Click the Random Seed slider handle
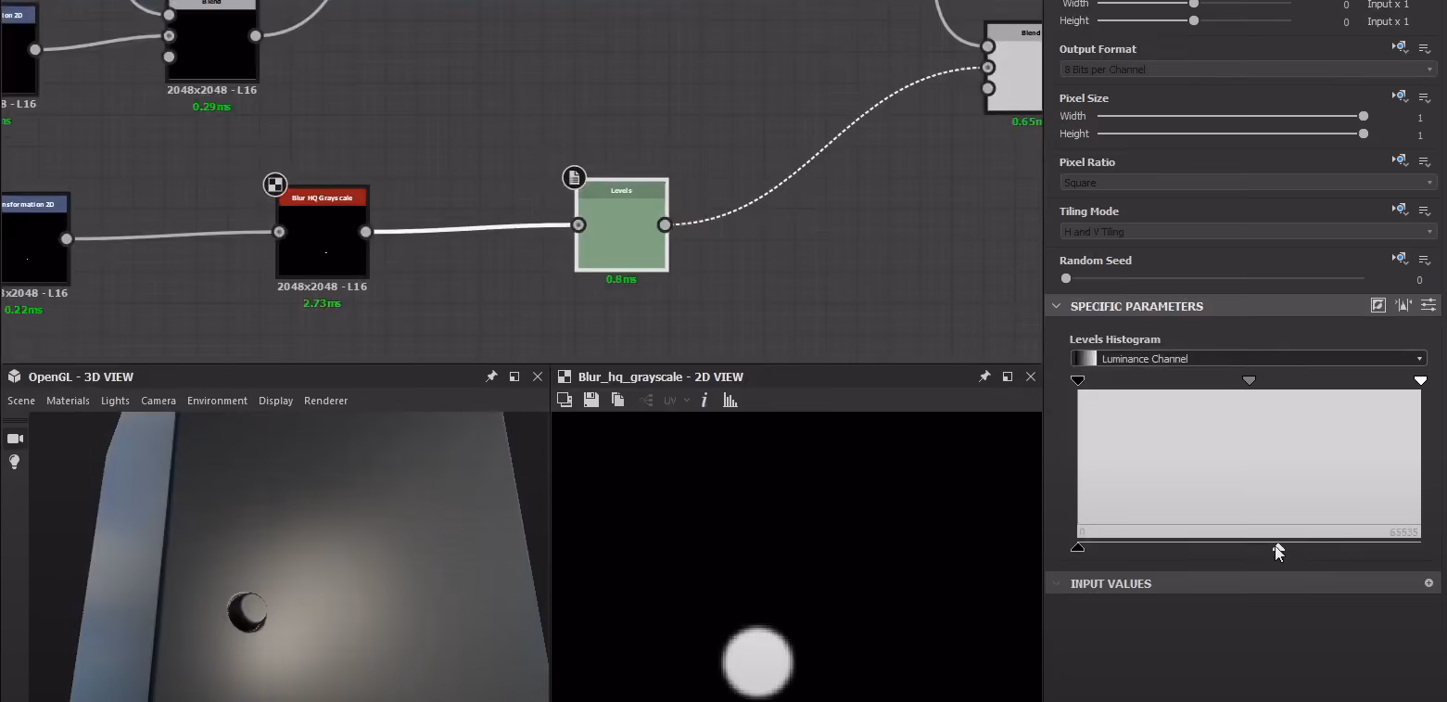Screen dimensions: 1447x702 point(1066,278)
